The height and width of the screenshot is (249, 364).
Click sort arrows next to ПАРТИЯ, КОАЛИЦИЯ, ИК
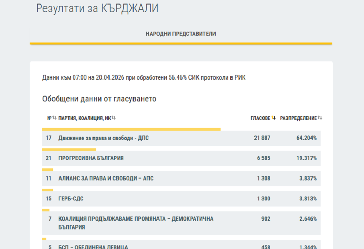point(114,118)
